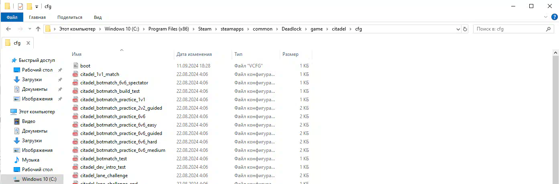Close the cfg tab with its X
The image size is (559, 184).
pyautogui.click(x=28, y=43)
